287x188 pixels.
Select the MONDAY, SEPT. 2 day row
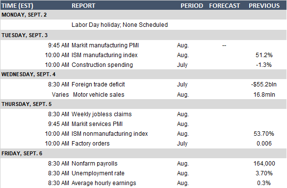[143, 15]
